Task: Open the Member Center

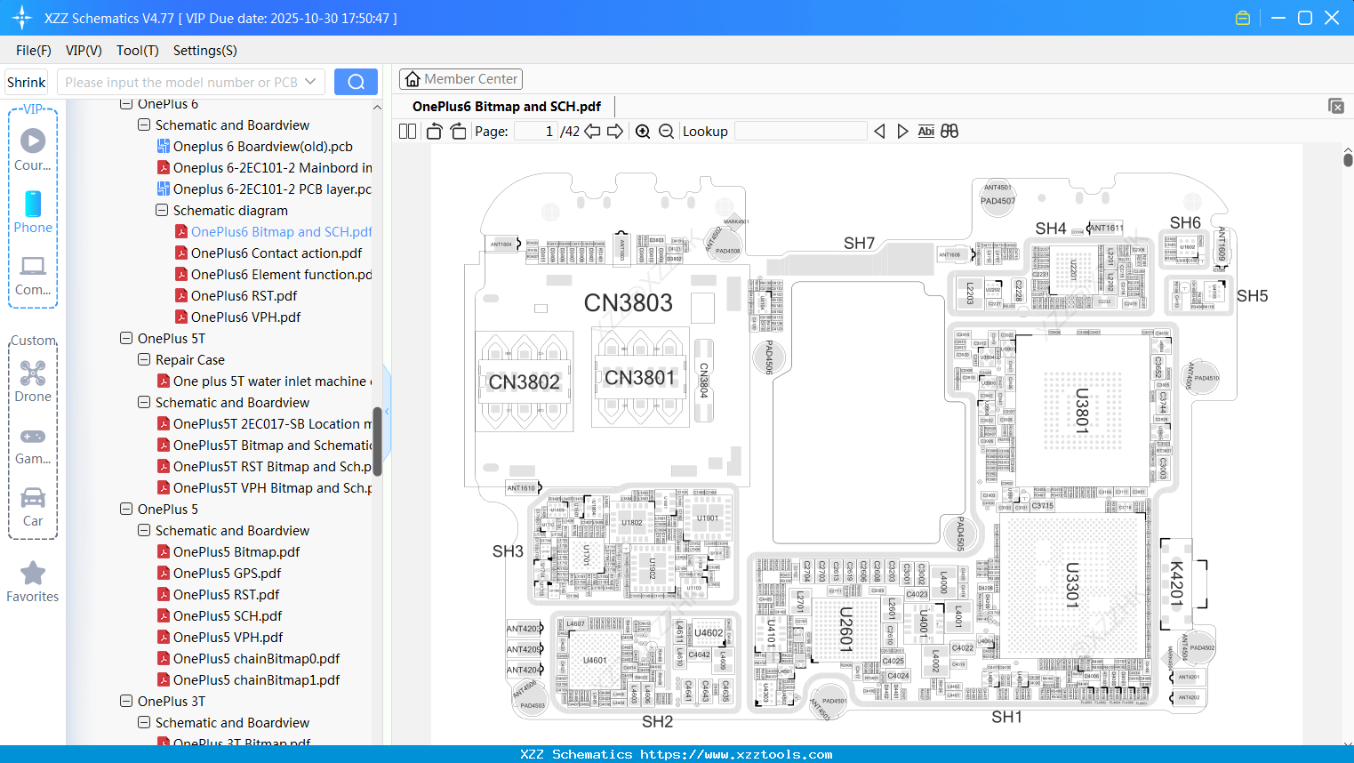Action: [x=461, y=79]
